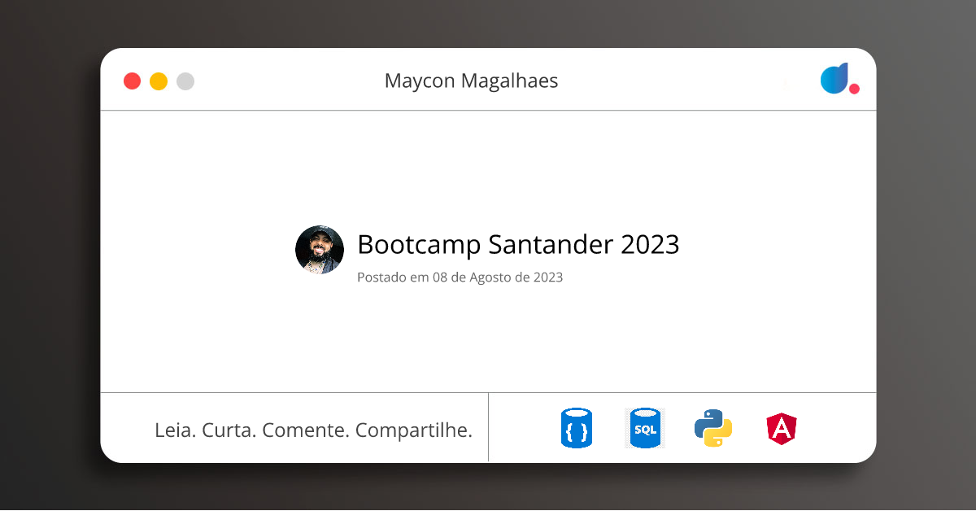This screenshot has height=511, width=976.
Task: Open Maycon Magalhaes' profile avatar photo
Action: 320,250
